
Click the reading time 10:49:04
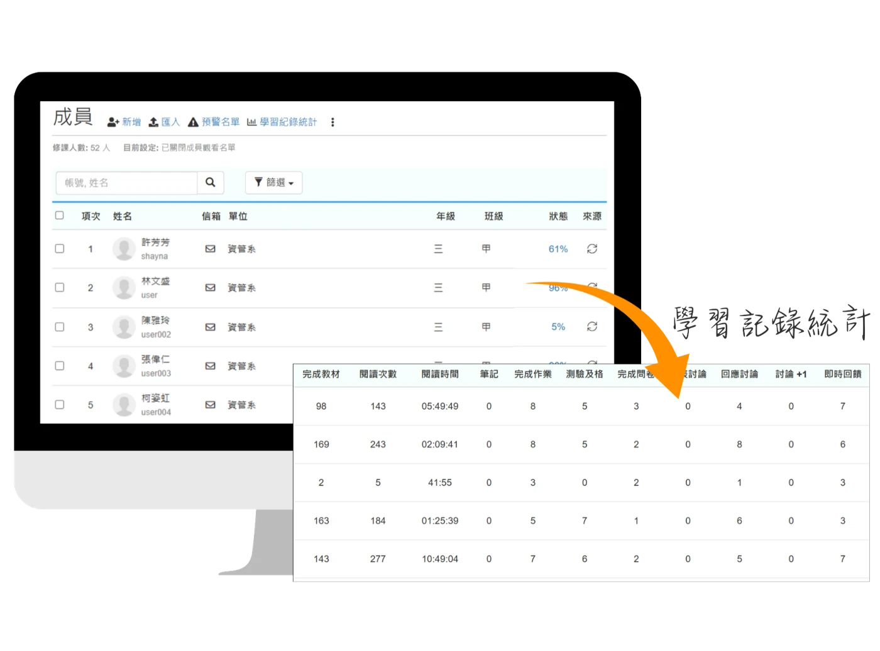point(440,559)
